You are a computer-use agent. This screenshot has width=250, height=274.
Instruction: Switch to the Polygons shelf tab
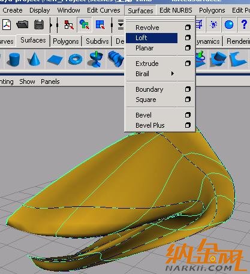pyautogui.click(x=66, y=41)
